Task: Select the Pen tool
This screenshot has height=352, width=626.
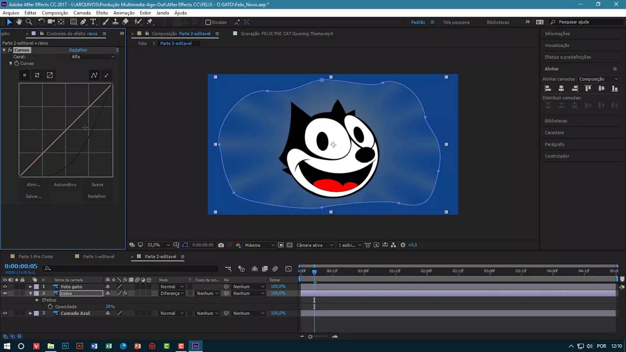Action: pyautogui.click(x=84, y=22)
